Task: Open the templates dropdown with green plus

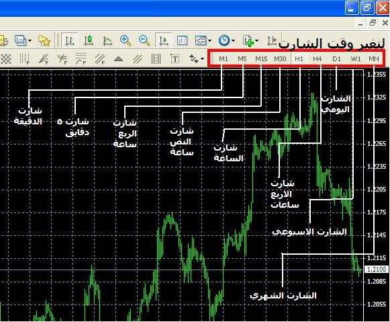Action: click(250, 40)
